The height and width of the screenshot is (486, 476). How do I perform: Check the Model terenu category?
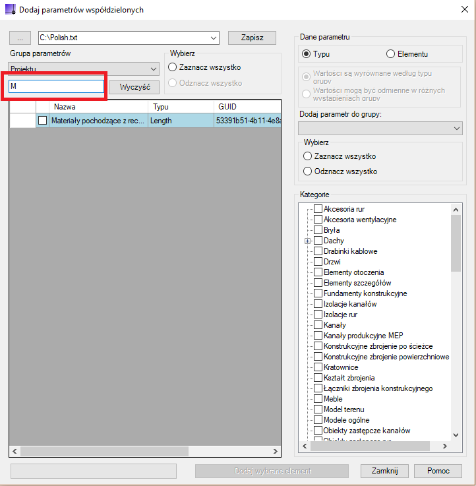point(318,409)
